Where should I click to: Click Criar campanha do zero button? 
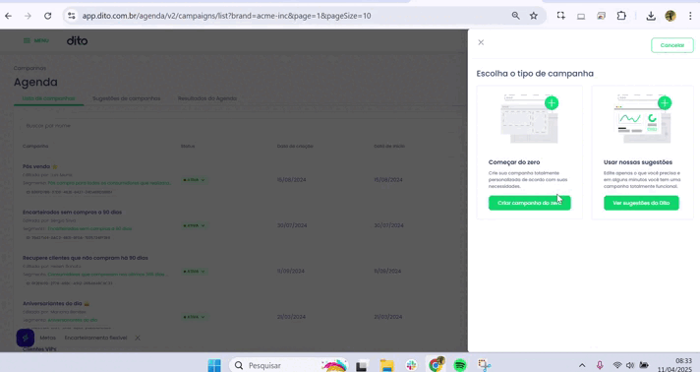530,203
